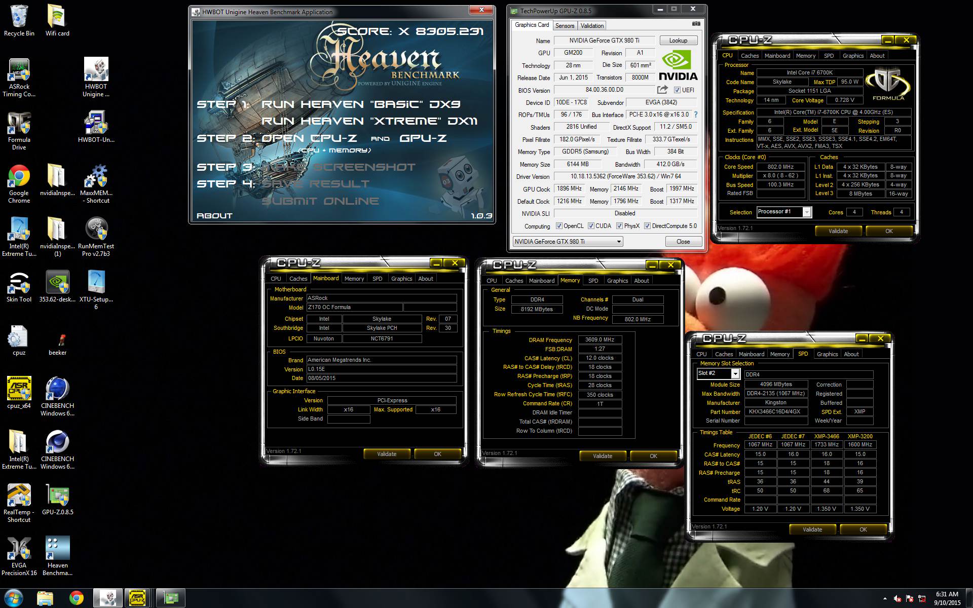Click Submit Online in HWBOT window
Screen dimensions: 973x608
(x=320, y=201)
